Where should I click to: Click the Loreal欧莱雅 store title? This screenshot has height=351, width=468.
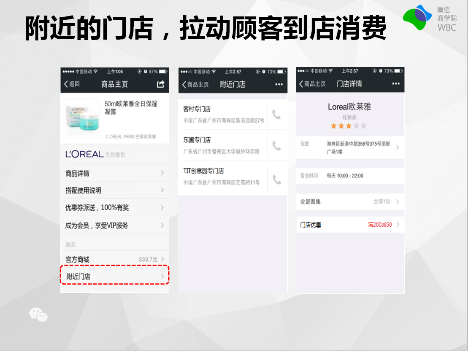click(x=349, y=107)
